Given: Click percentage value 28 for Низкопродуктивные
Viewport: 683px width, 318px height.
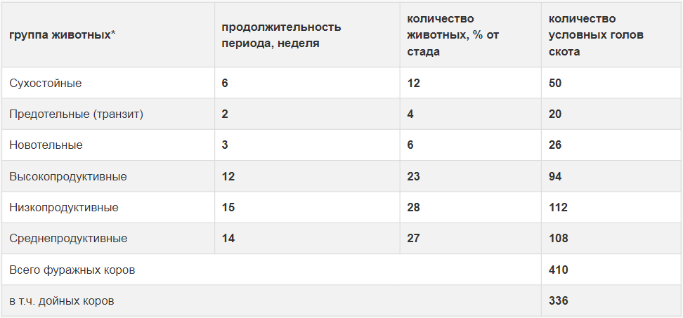Looking at the screenshot, I should click(413, 207).
